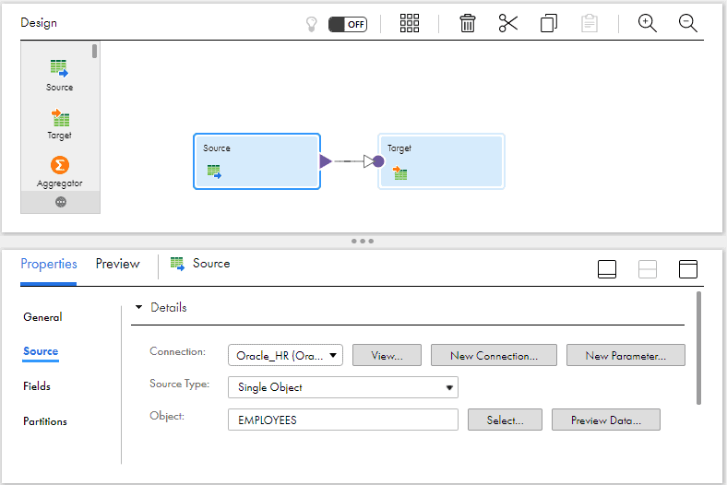
Task: Click the Select... button
Action: click(x=505, y=420)
